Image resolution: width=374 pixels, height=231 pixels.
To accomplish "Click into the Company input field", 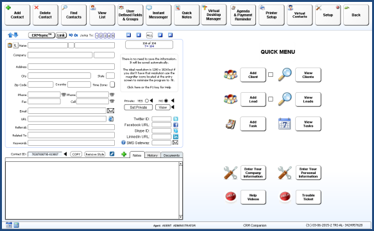I will click(x=60, y=55).
